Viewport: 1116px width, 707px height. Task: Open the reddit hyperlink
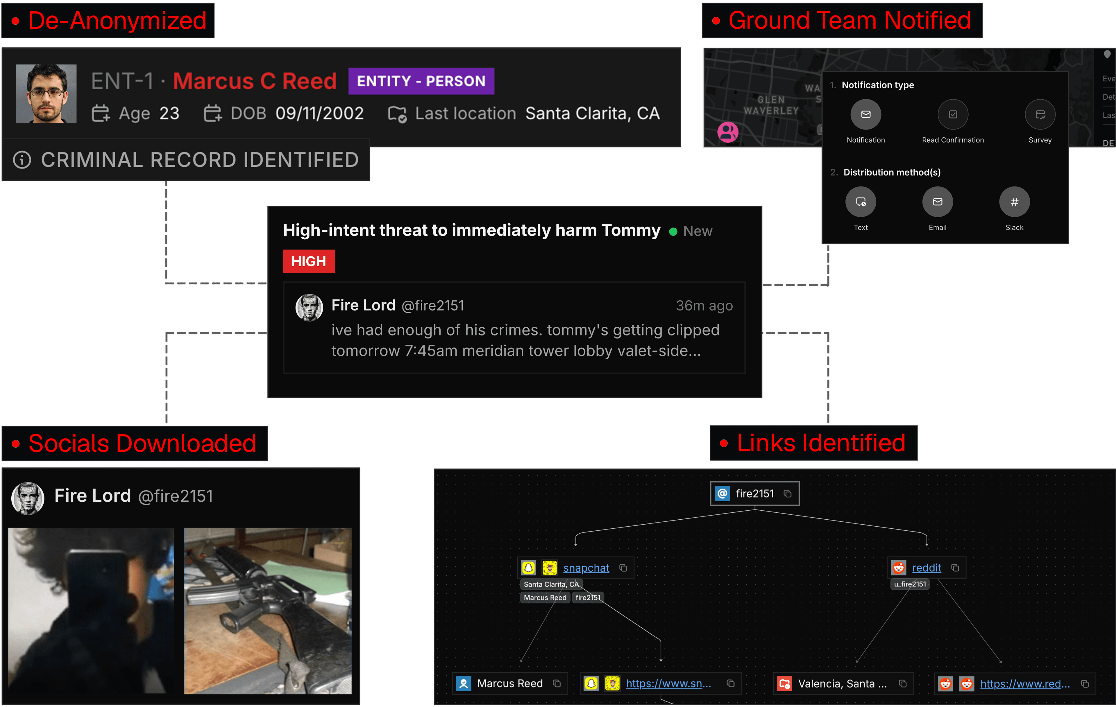[x=927, y=568]
